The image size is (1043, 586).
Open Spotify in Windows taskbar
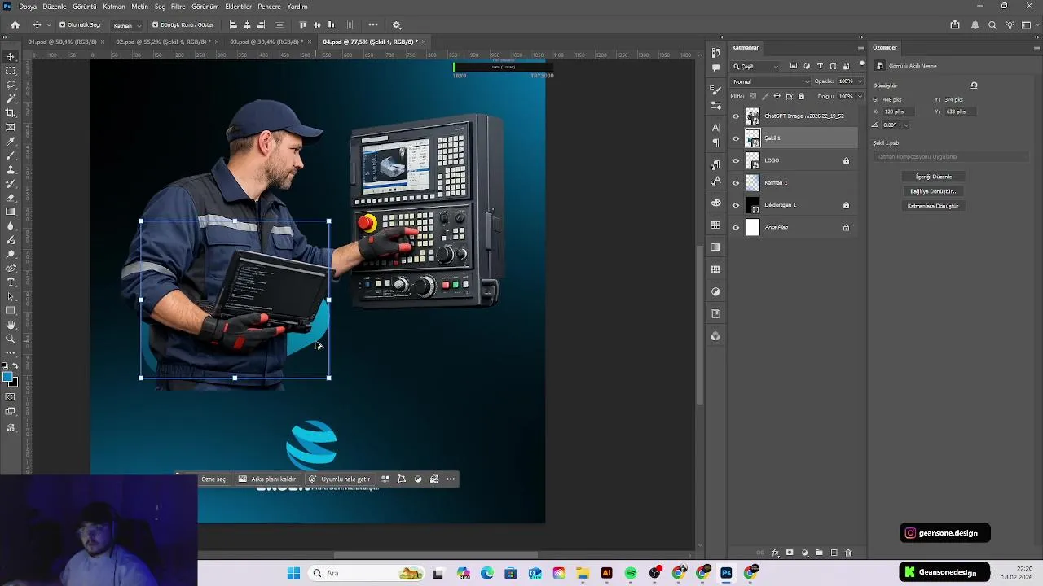point(630,573)
